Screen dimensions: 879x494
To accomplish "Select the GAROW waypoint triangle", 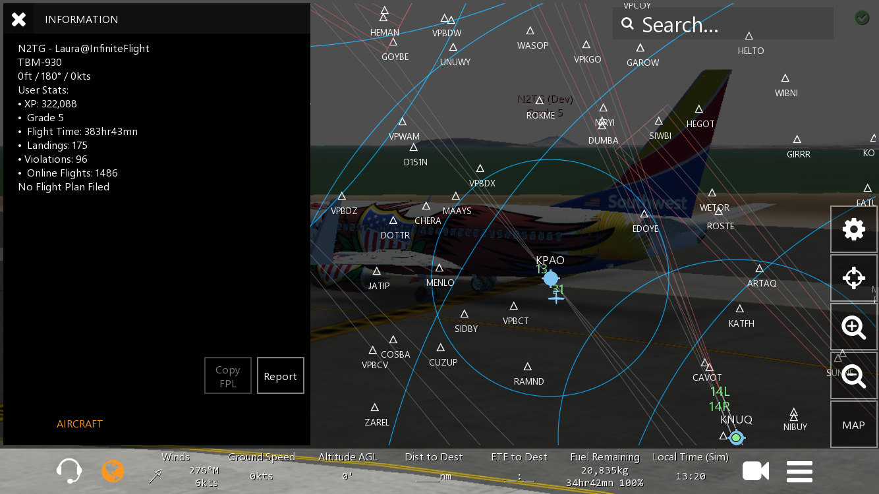I will pos(640,47).
